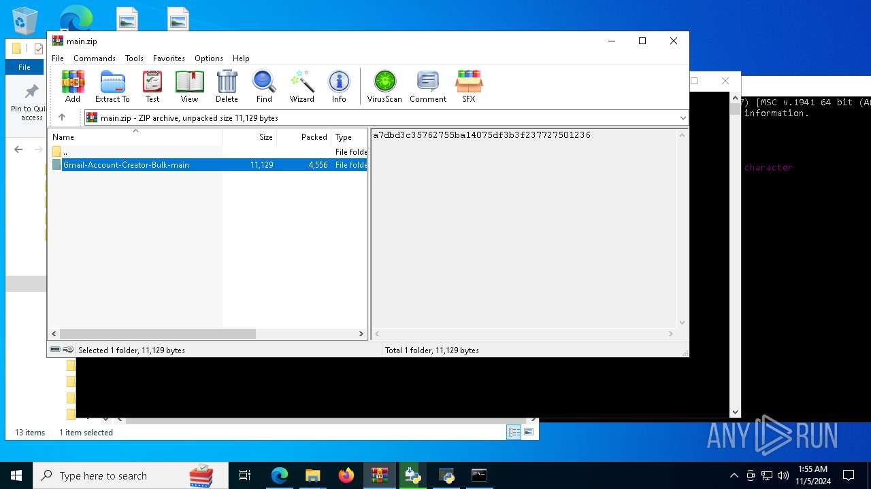Screen dimensions: 871x489
Task: Click the taskbar clock showing 1:55 AM
Action: [x=812, y=475]
